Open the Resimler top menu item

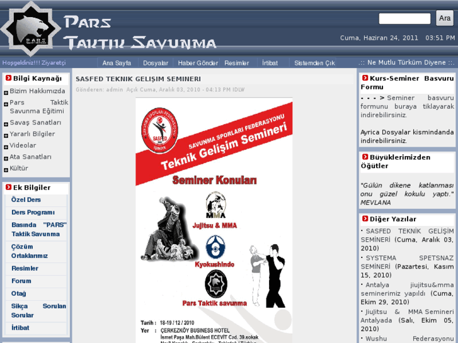click(237, 63)
